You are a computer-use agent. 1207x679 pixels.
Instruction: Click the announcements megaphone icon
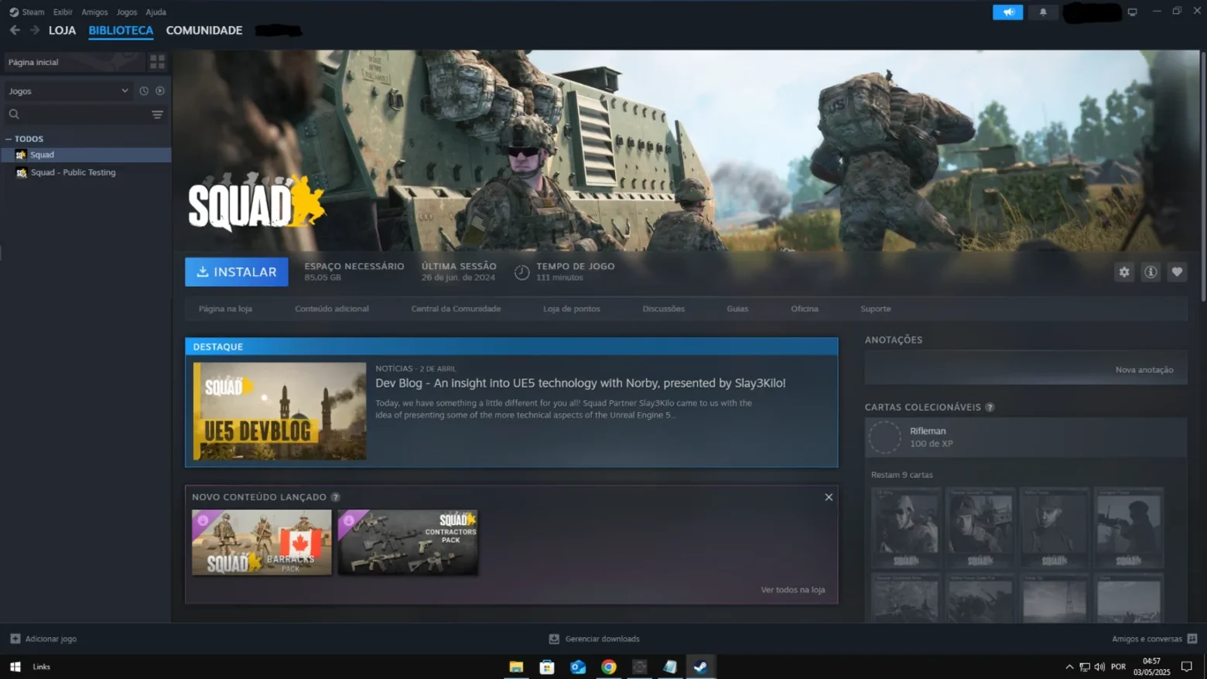point(1008,12)
